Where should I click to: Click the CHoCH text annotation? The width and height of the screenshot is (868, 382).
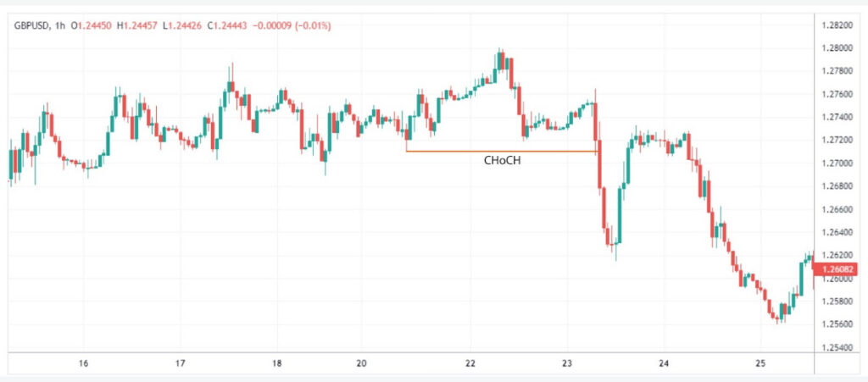point(502,161)
